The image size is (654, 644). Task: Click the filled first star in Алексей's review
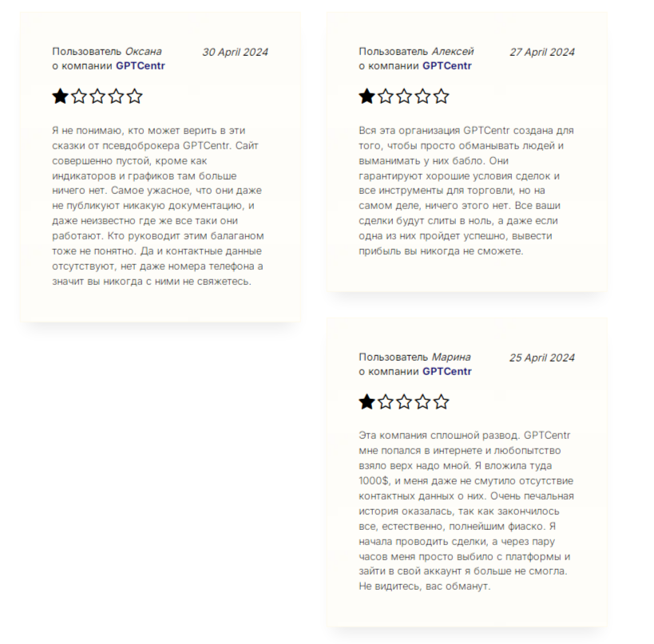pyautogui.click(x=367, y=97)
